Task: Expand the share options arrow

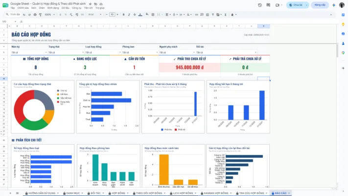Action: pyautogui.click(x=306, y=5)
